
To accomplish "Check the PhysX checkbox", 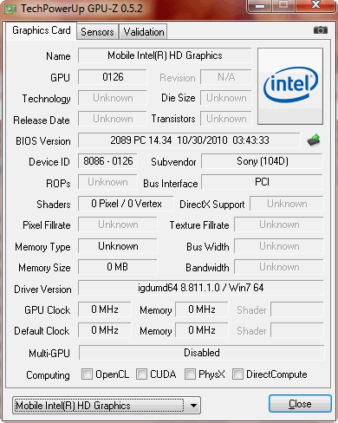I will coord(190,374).
